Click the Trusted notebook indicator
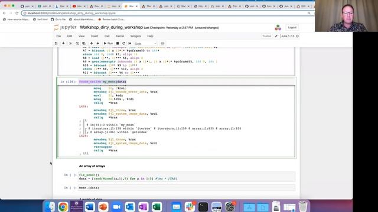 pyautogui.click(x=266, y=36)
